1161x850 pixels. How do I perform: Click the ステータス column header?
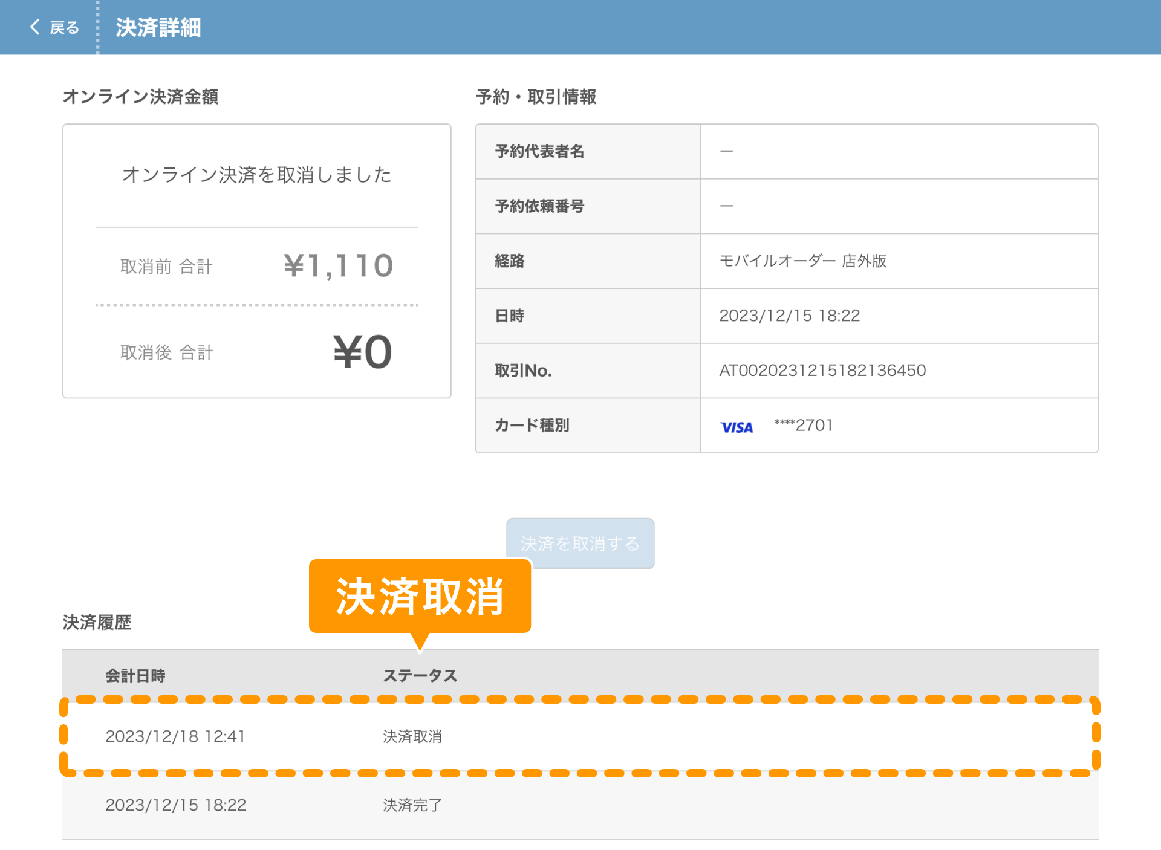coord(420,675)
